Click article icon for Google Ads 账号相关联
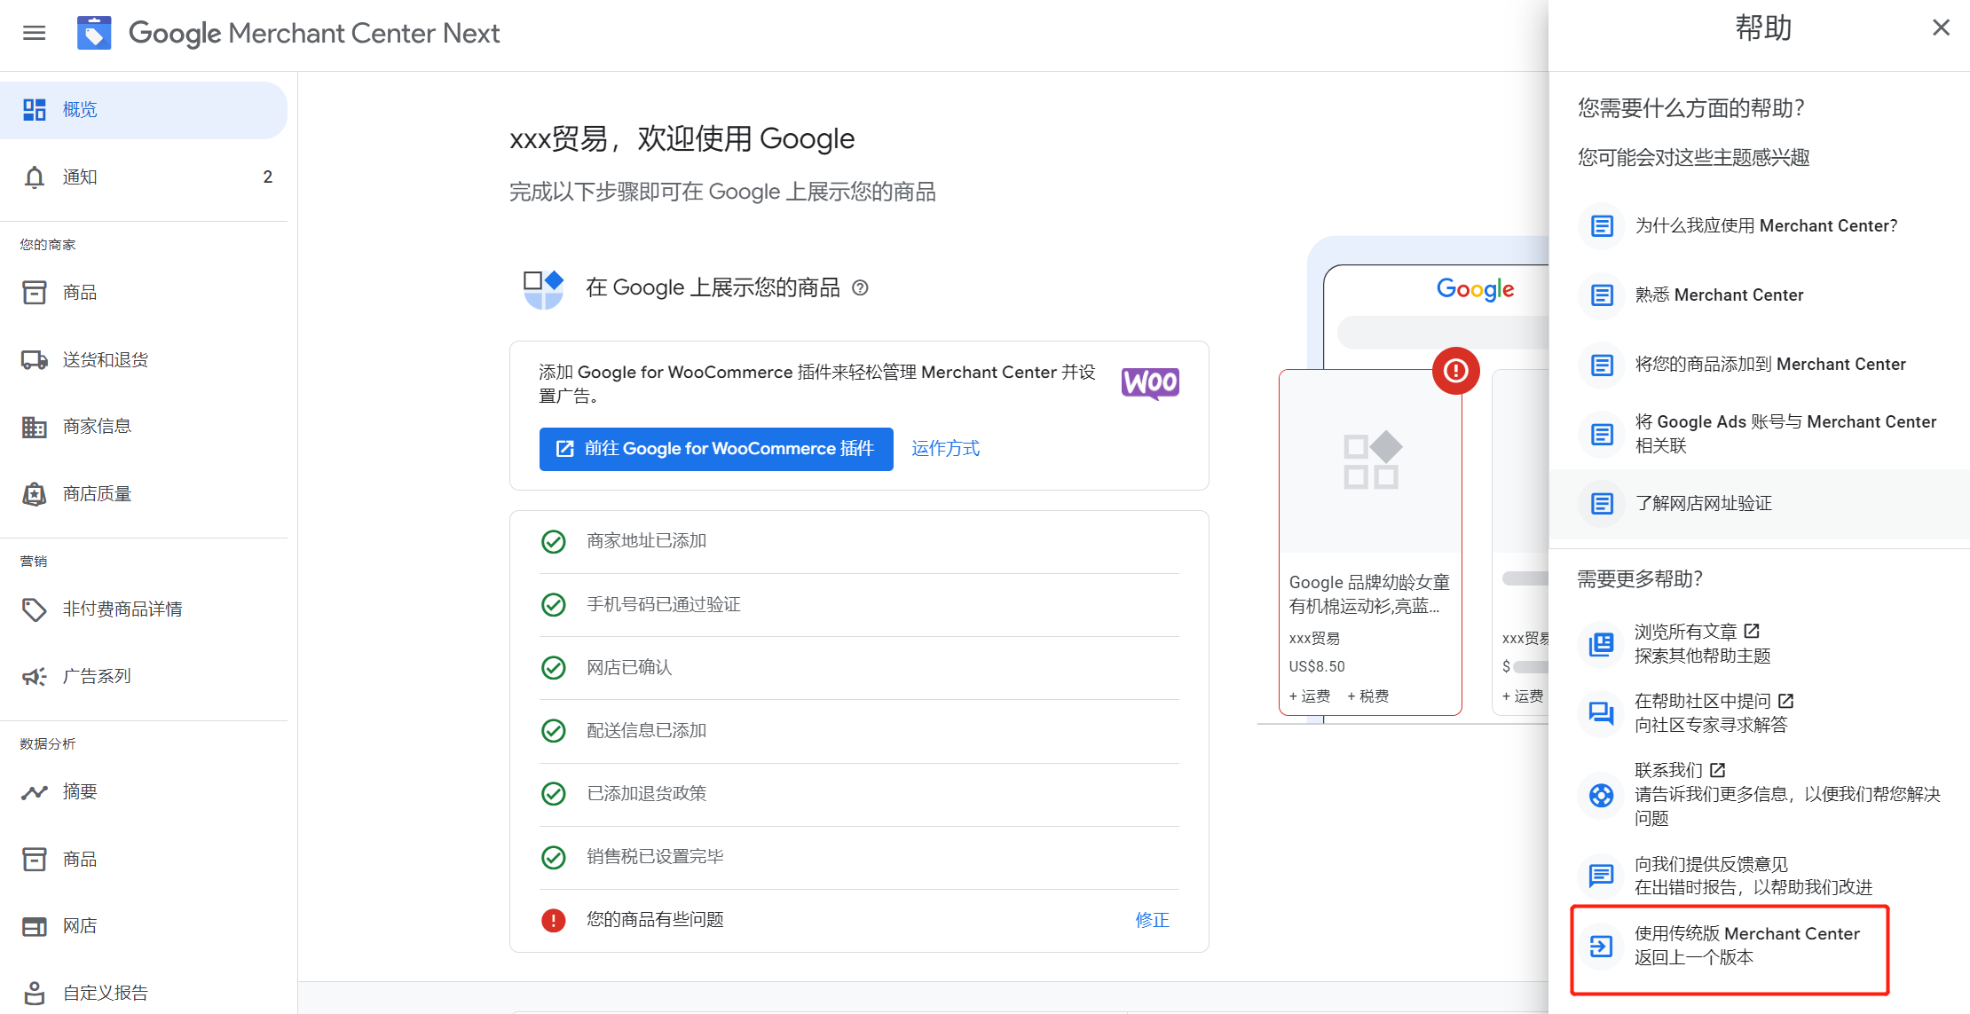Viewport: 1970px width, 1014px height. point(1602,434)
